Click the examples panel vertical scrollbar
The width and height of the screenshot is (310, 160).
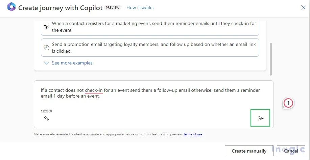click(271, 59)
